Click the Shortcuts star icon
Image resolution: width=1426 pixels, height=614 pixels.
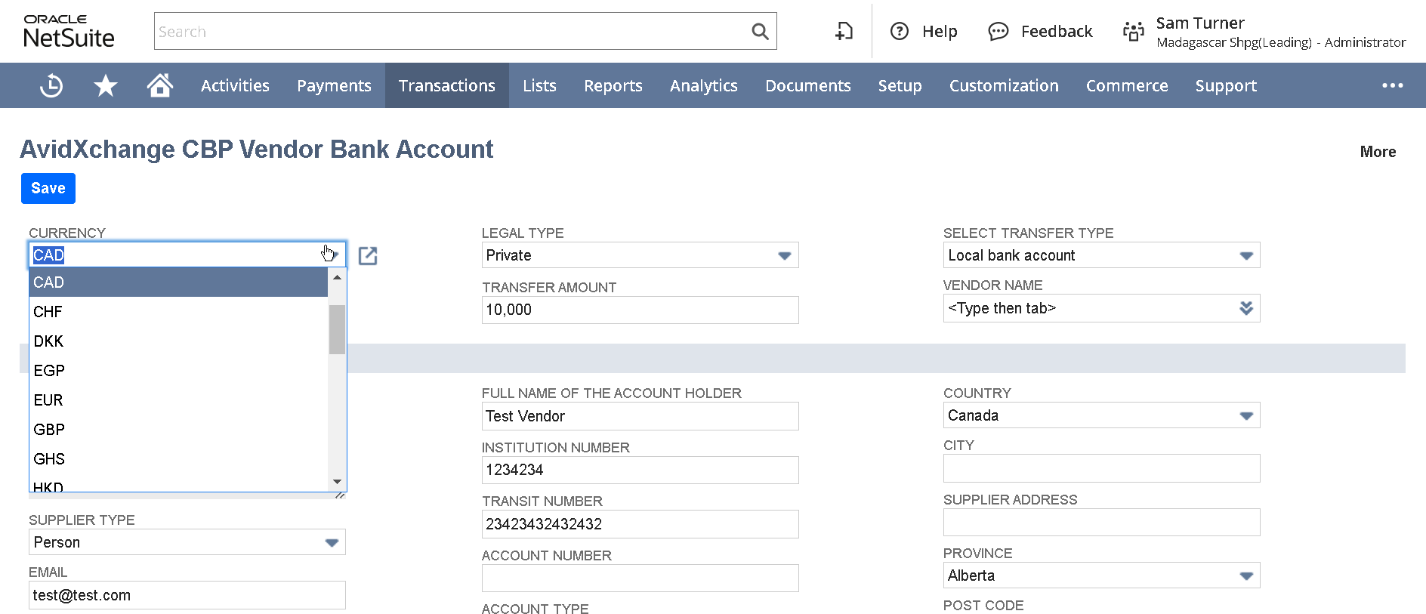pyautogui.click(x=106, y=86)
